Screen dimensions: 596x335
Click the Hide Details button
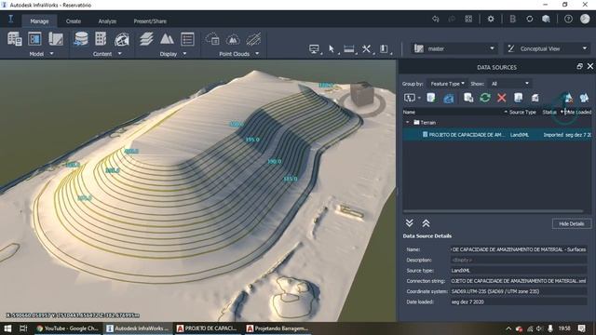tap(571, 223)
